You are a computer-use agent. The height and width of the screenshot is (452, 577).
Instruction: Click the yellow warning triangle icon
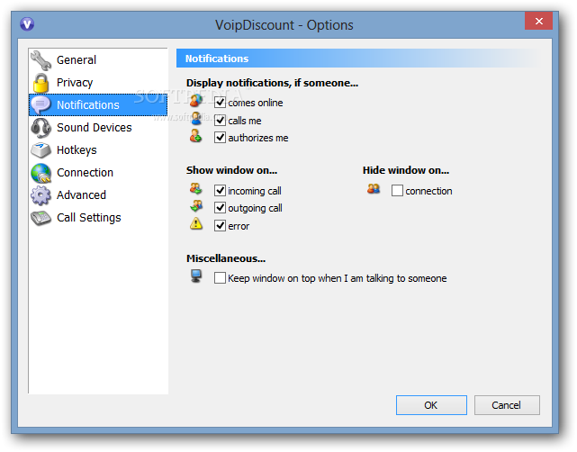click(196, 223)
